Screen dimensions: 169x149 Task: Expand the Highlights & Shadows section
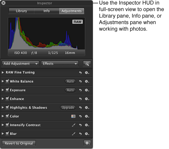tap(3, 107)
